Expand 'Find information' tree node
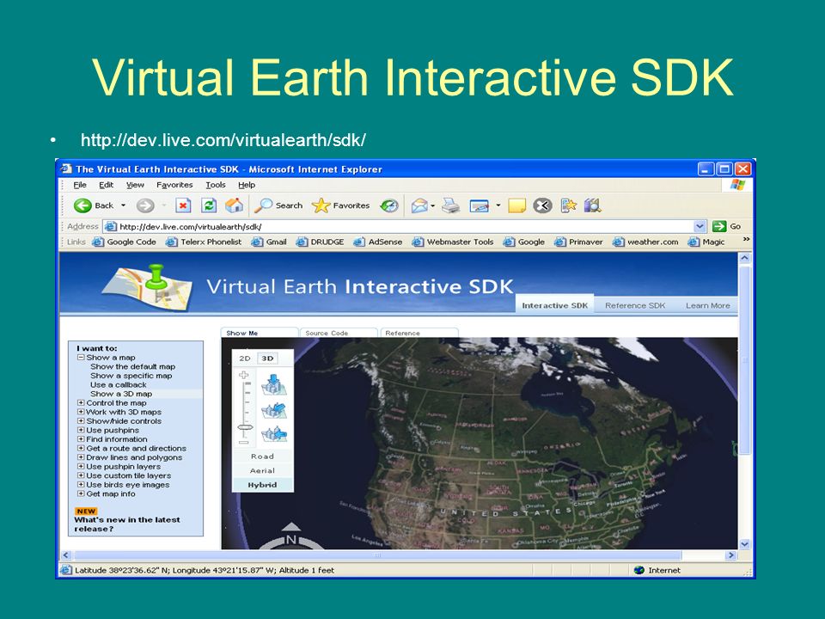825x619 pixels. coord(81,439)
